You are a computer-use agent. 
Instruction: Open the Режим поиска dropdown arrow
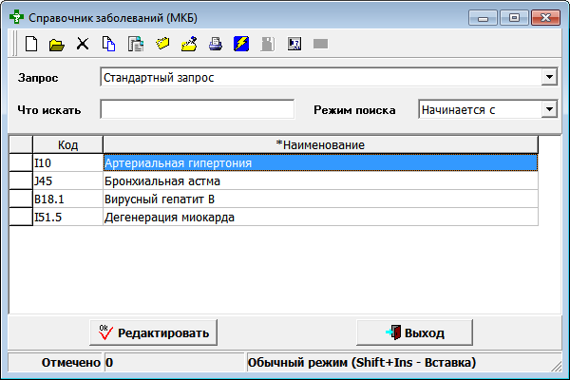pos(549,109)
